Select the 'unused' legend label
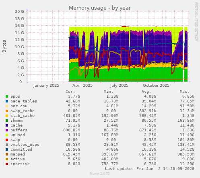The height and width of the screenshot is (178, 200). click(18, 135)
